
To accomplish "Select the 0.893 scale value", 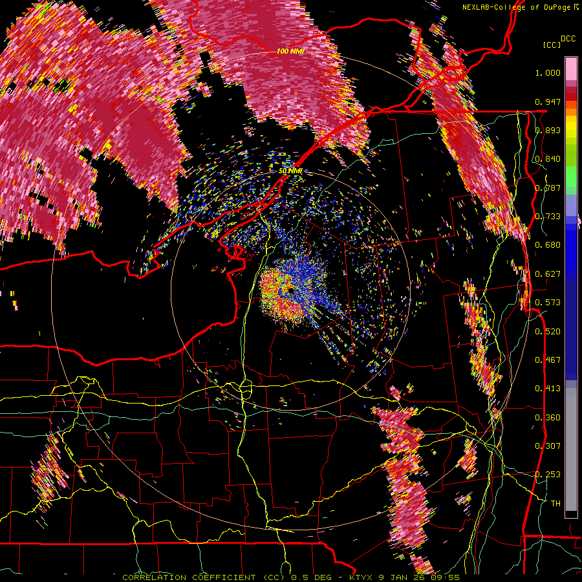I will coord(548,130).
